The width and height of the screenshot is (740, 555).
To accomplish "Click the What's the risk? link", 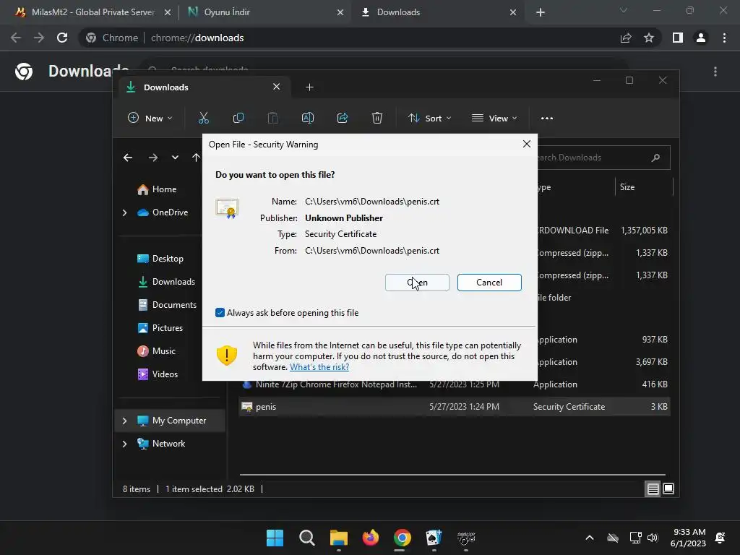I will pos(319,367).
